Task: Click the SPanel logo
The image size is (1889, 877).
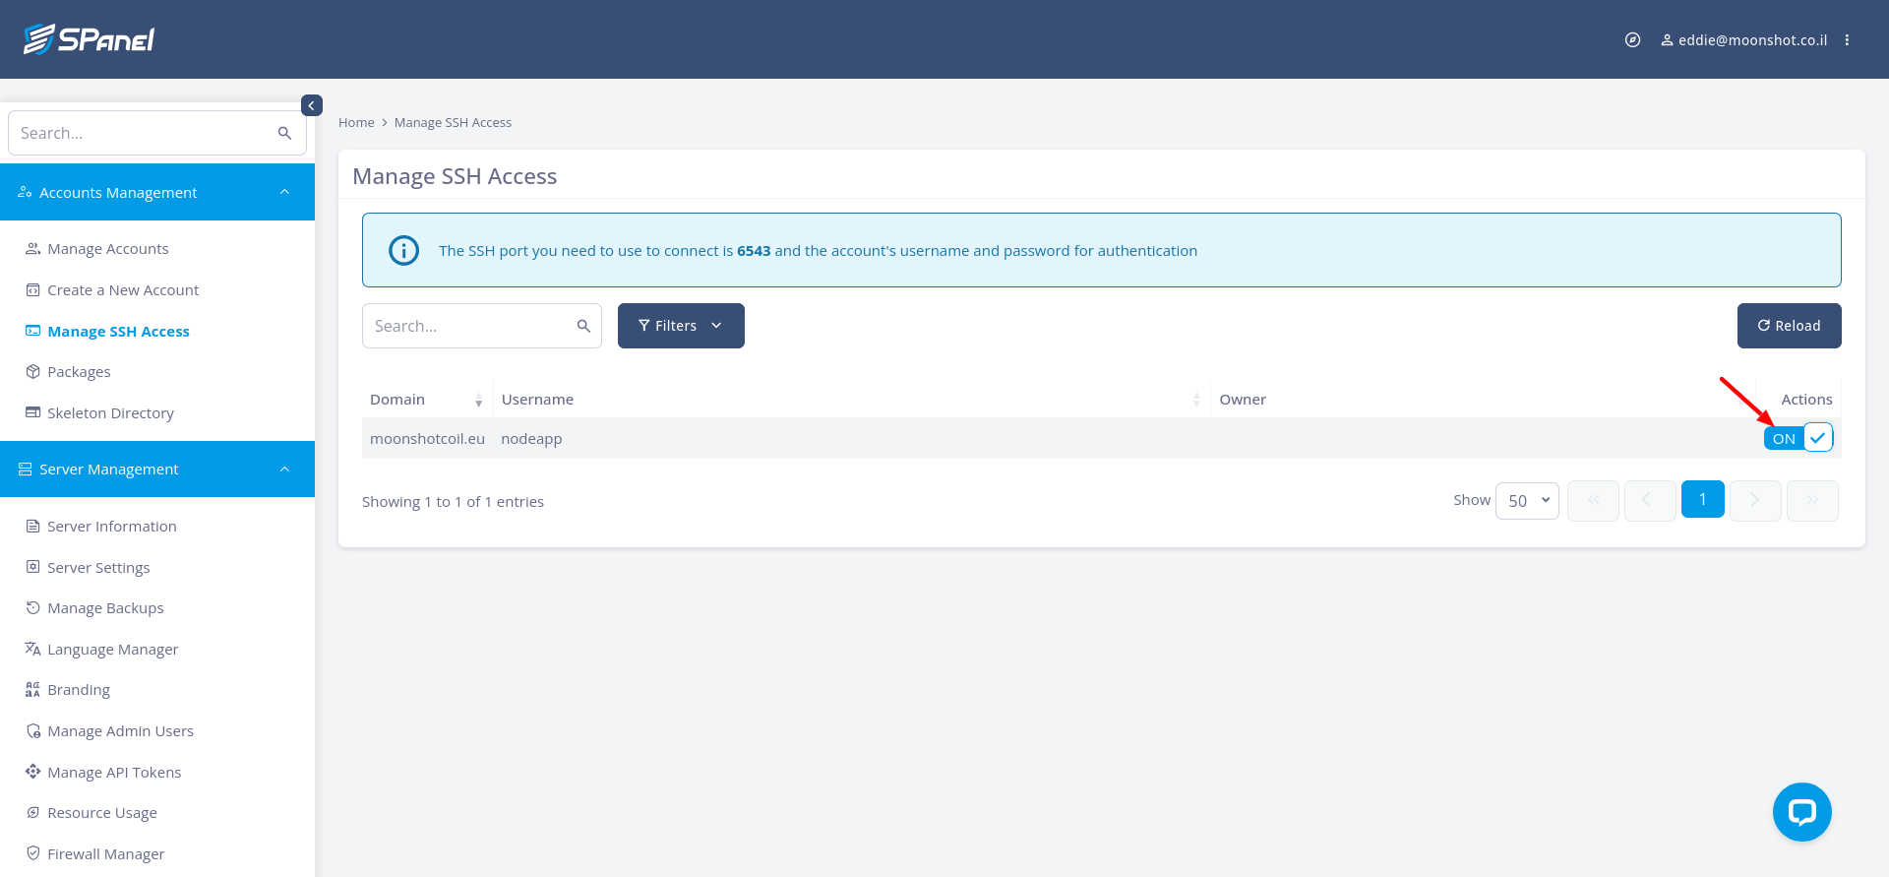Action: tap(89, 39)
